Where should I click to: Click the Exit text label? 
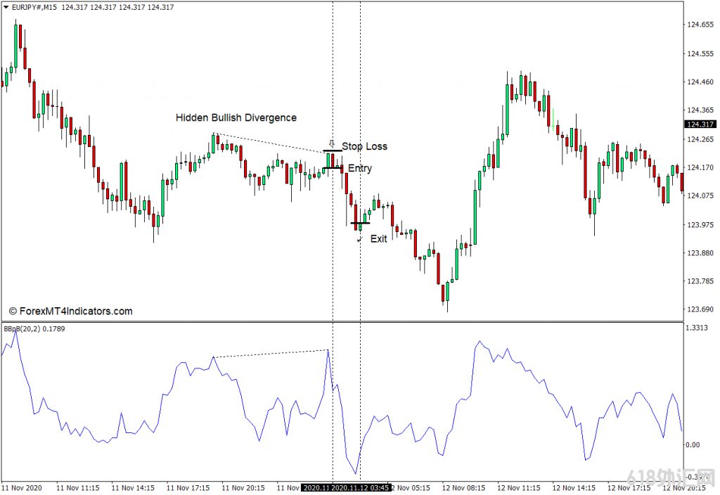tap(378, 239)
